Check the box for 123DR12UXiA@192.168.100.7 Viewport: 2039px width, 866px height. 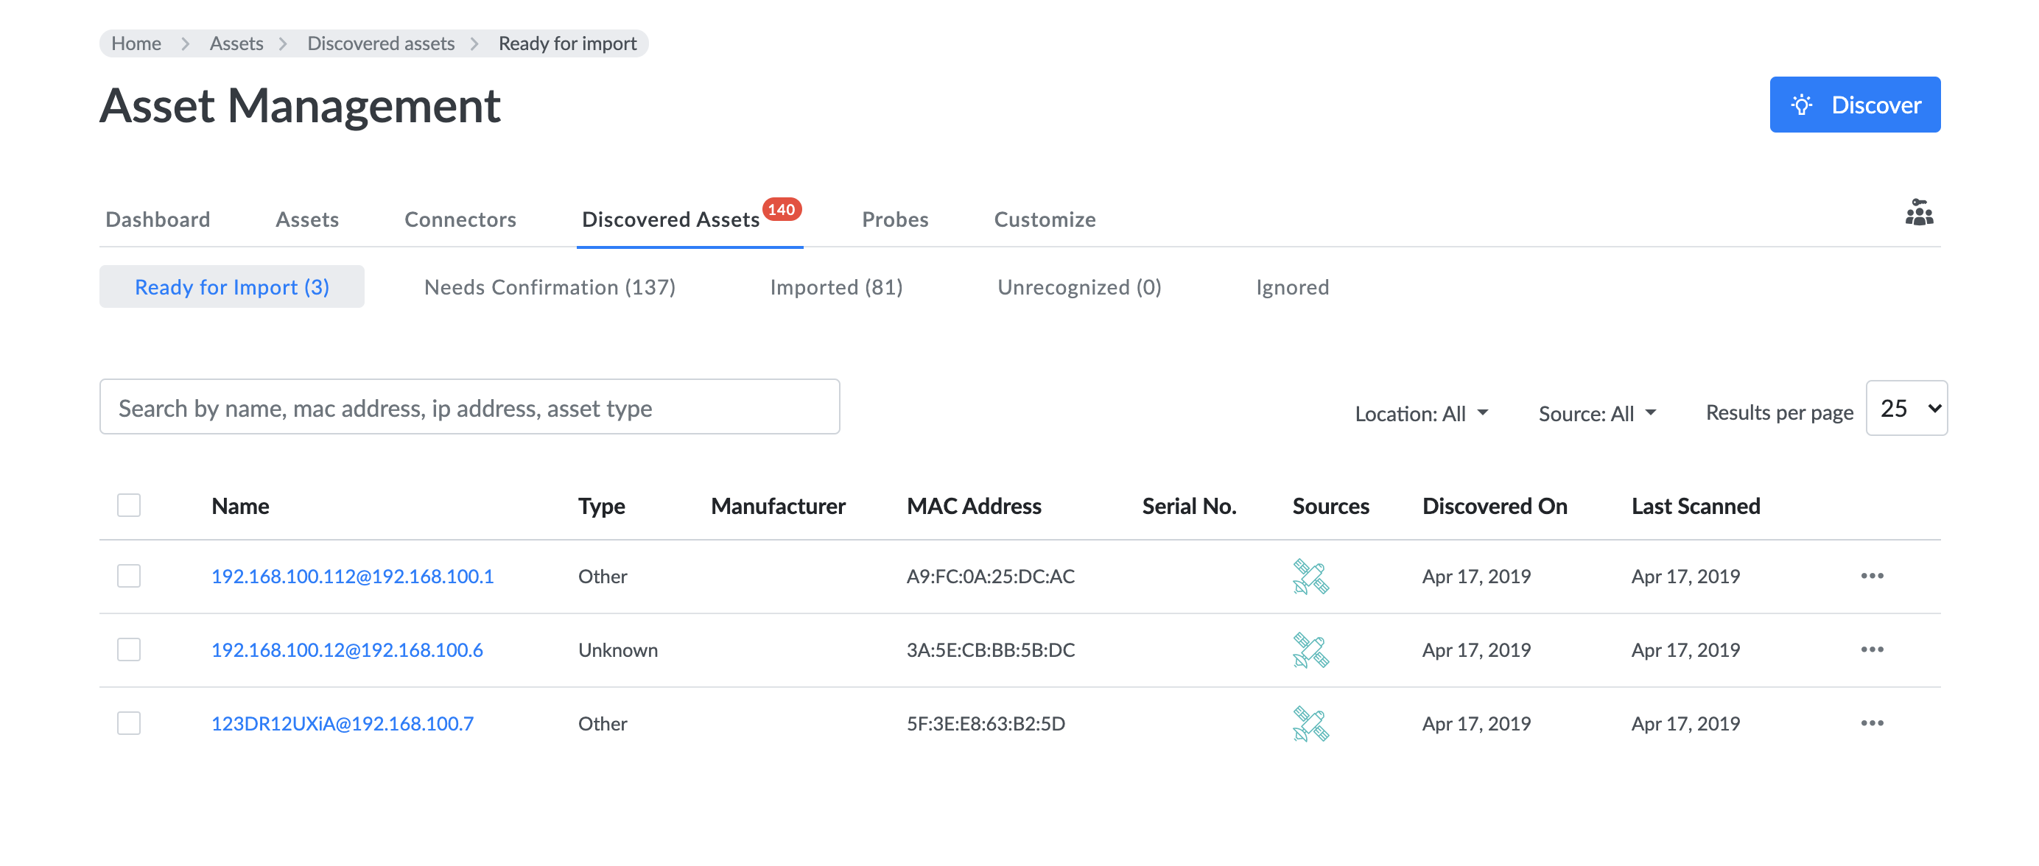pos(129,722)
